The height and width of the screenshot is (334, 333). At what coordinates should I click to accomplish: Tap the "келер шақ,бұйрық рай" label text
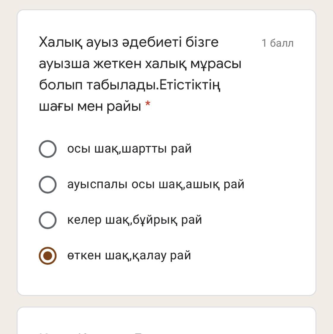[x=134, y=220]
